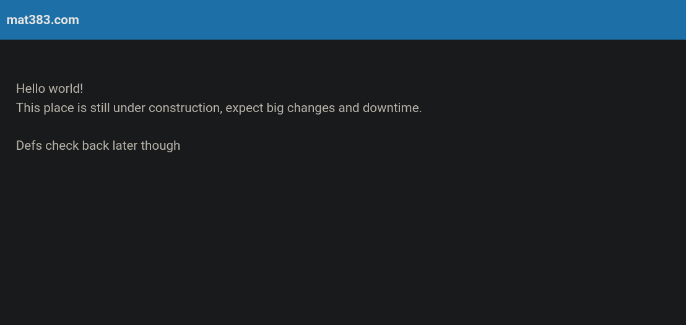Click the word "Hello" in the greeting

click(30, 89)
